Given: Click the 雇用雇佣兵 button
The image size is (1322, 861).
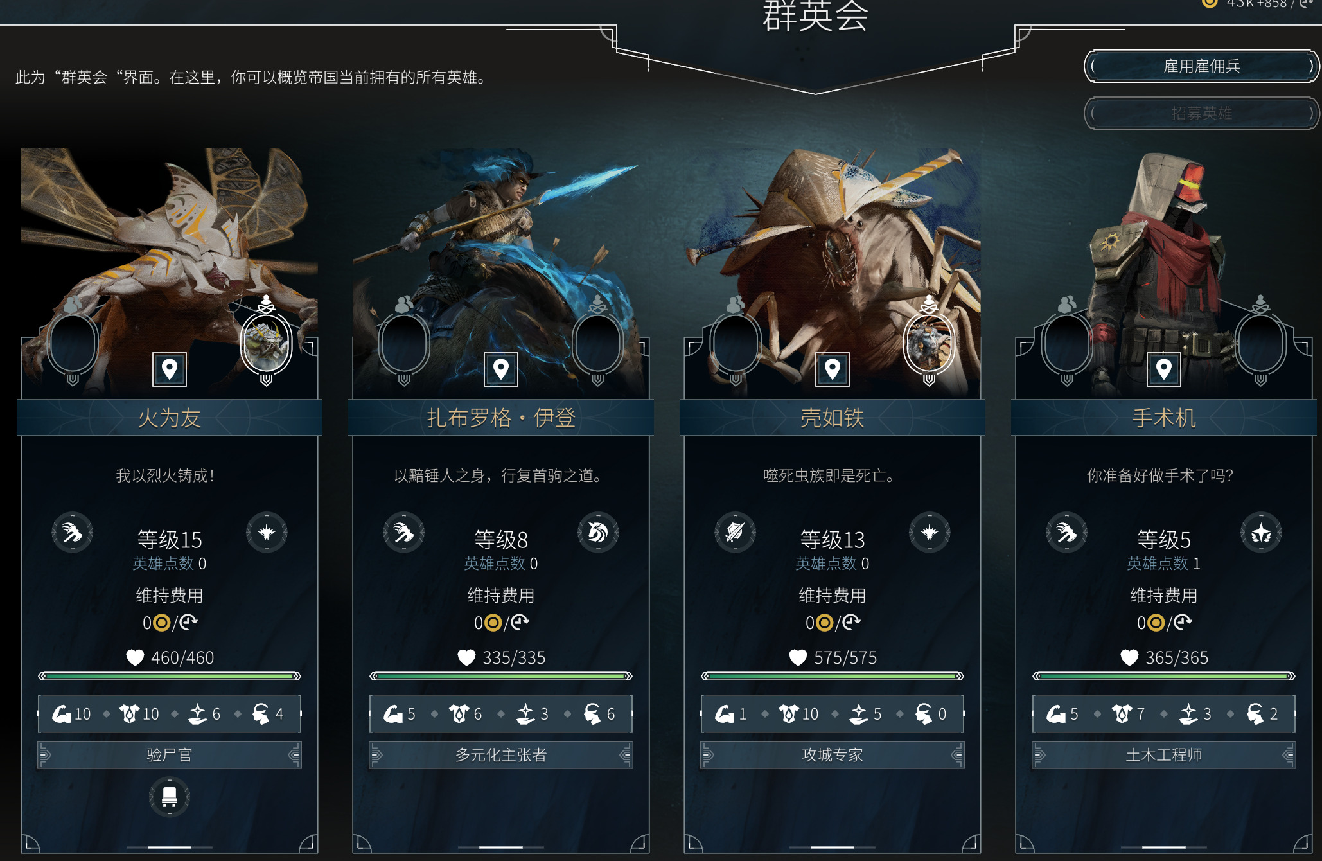Looking at the screenshot, I should [x=1201, y=66].
